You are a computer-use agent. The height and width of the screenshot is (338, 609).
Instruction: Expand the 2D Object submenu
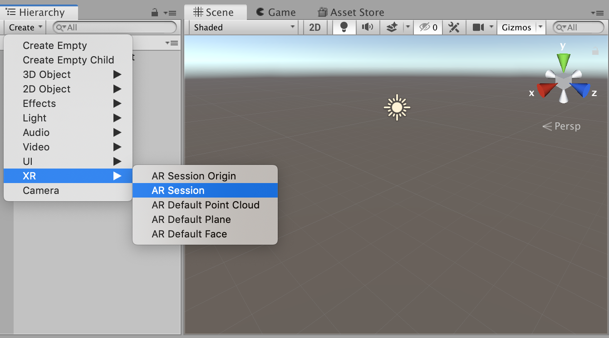pyautogui.click(x=68, y=89)
